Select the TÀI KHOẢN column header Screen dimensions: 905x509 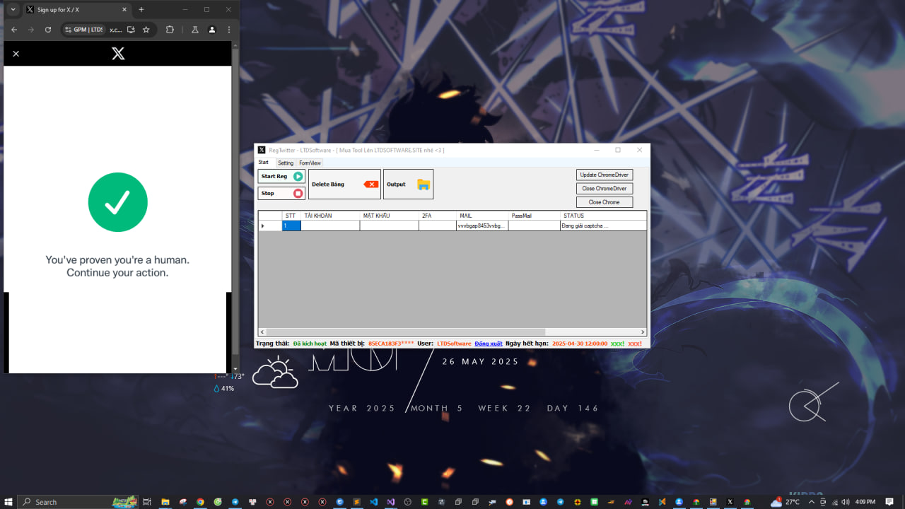[x=330, y=216]
